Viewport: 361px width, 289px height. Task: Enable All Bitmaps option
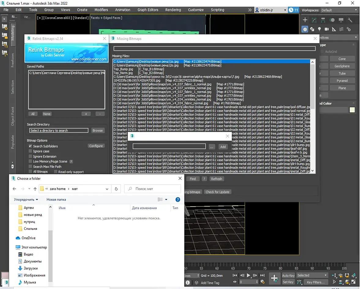[x=30, y=171]
